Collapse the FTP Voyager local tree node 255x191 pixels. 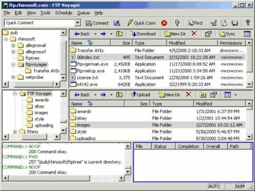tap(15, 94)
